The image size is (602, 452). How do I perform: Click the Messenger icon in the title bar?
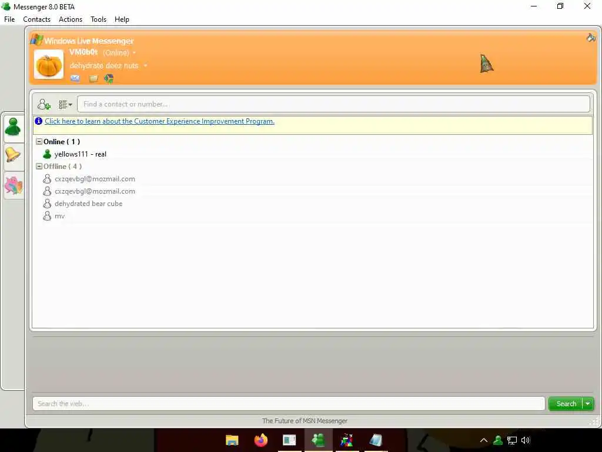click(6, 6)
